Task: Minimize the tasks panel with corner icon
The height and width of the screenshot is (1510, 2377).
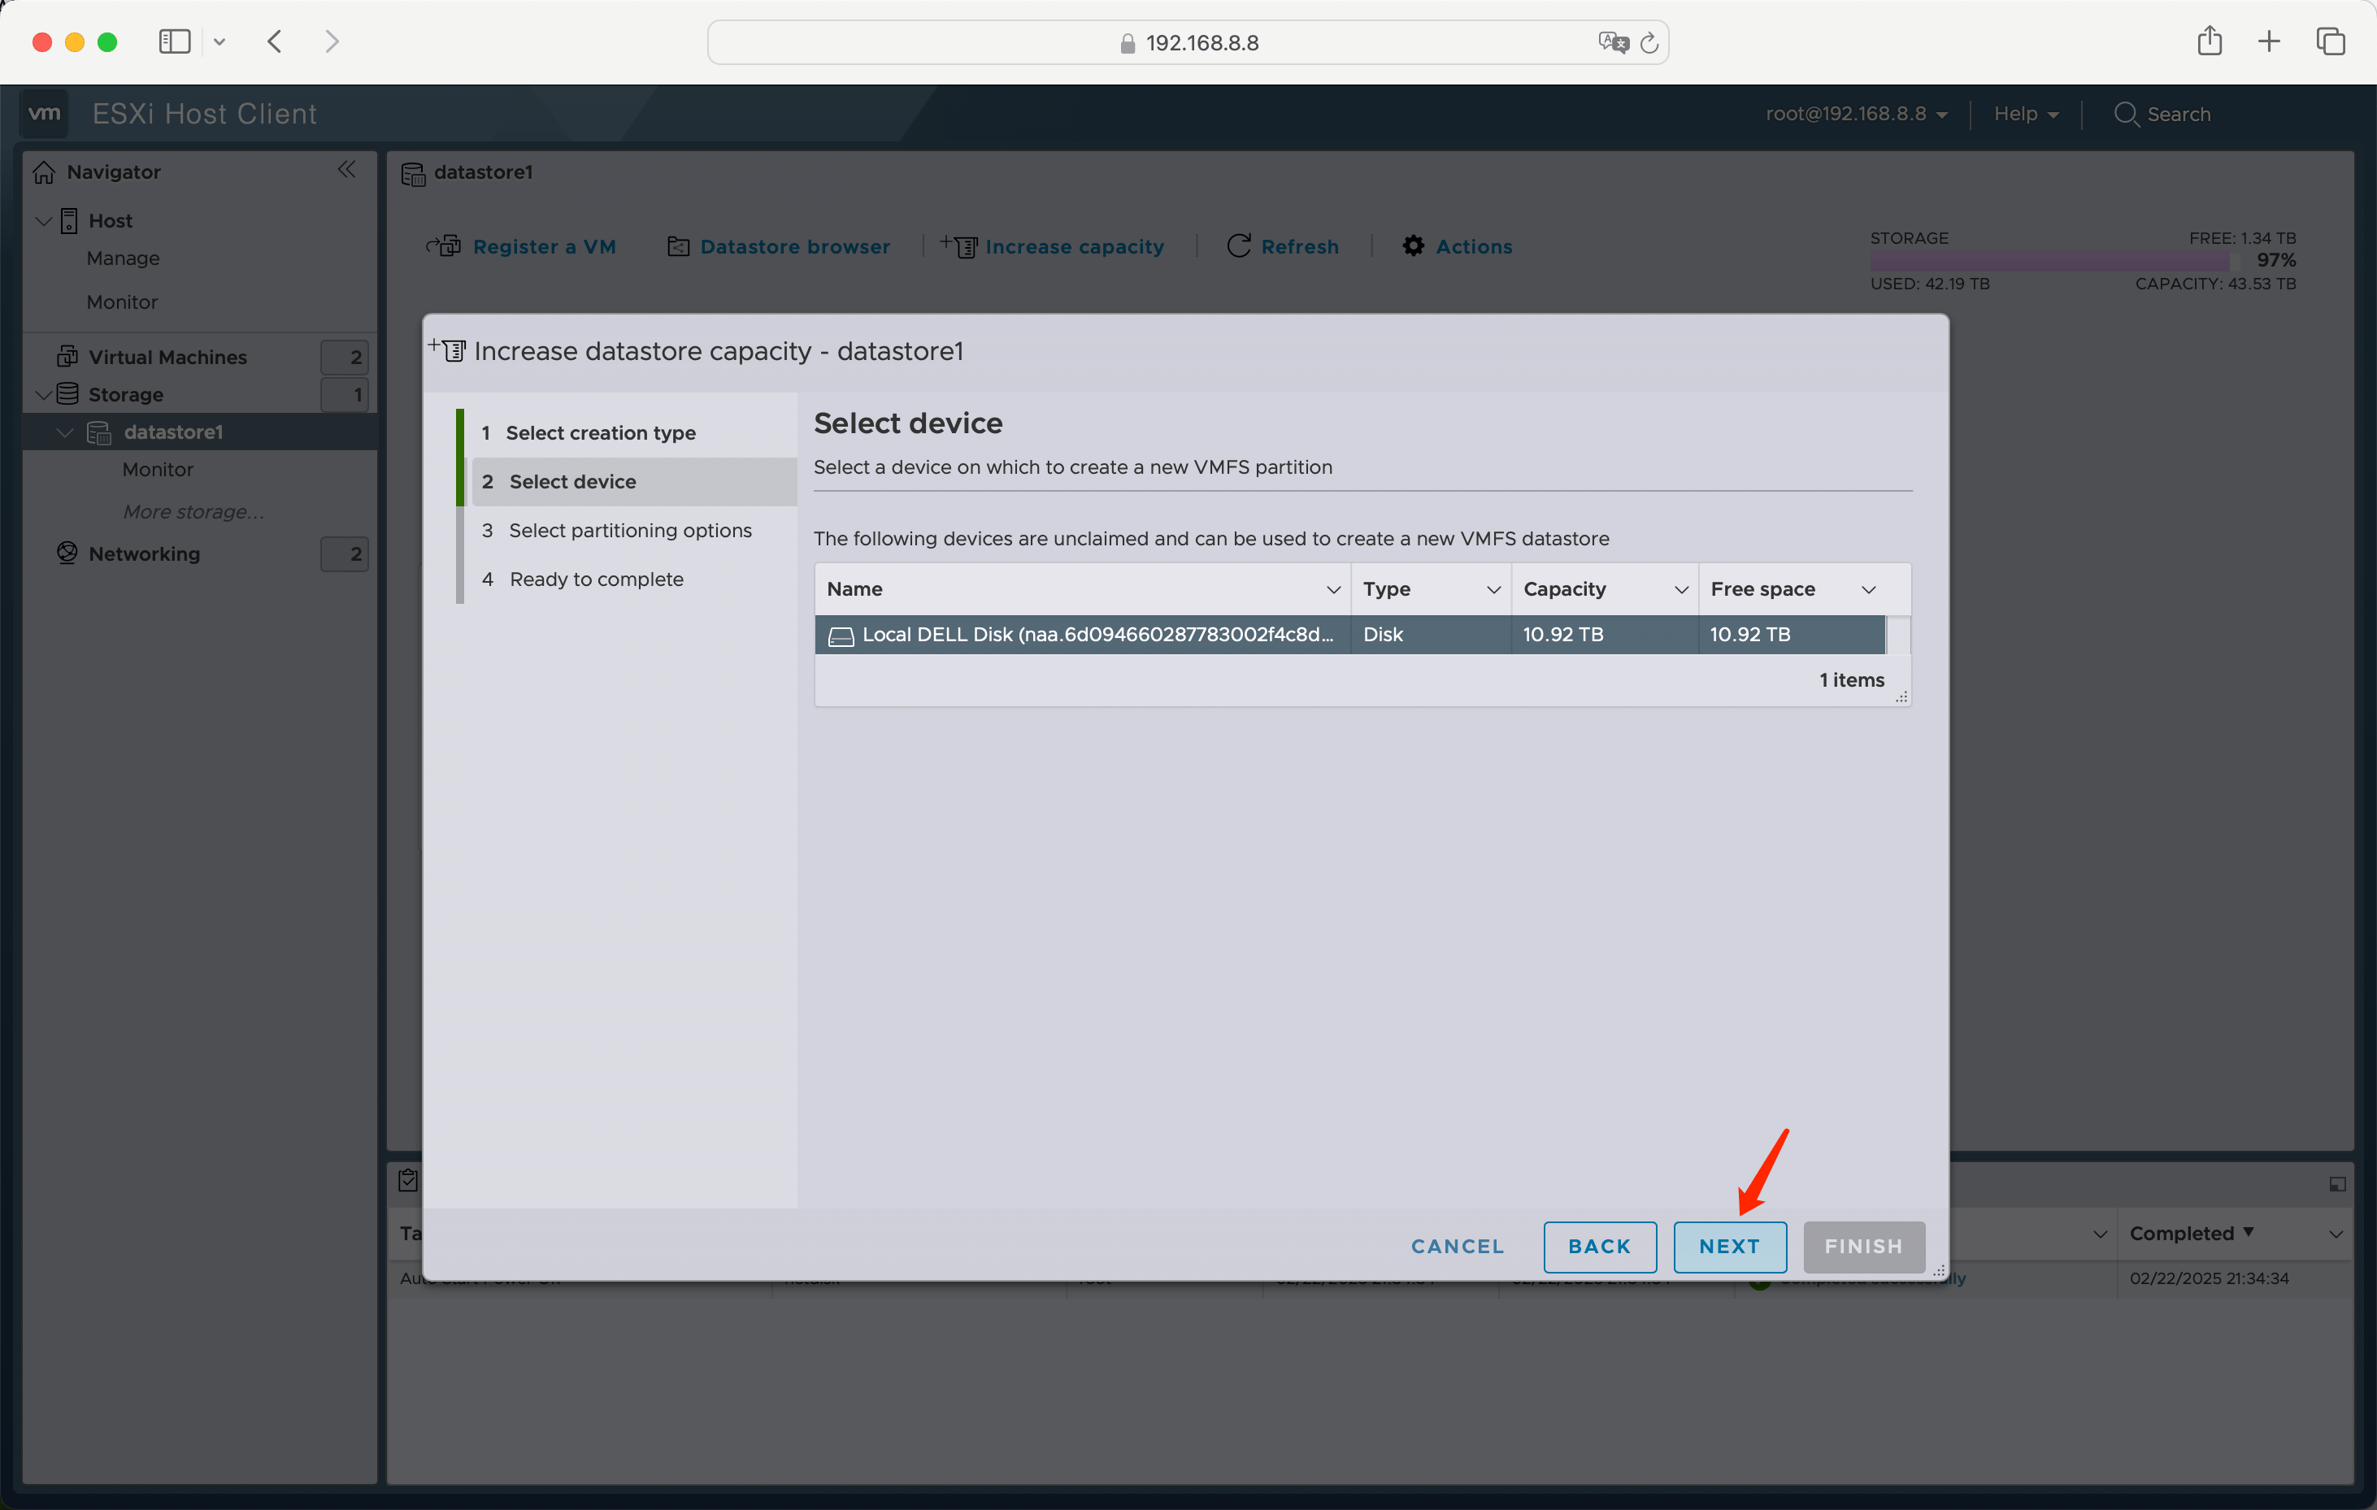Action: (x=2337, y=1184)
